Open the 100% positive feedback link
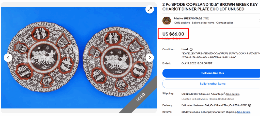This screenshot has width=260, height=116. tap(182, 23)
